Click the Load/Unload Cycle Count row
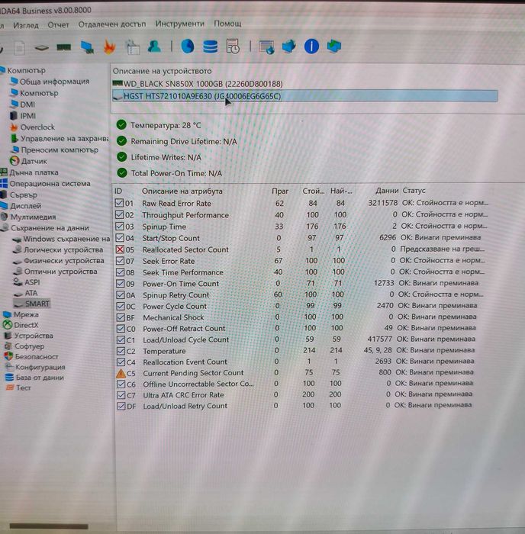525x534 pixels. [295, 339]
